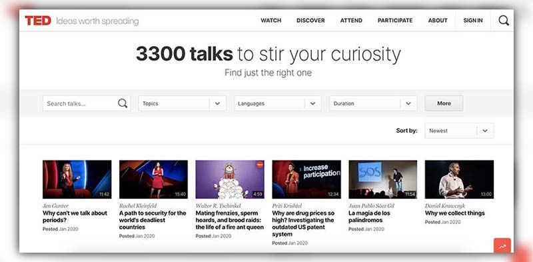Open 'Why we collect things' title
The height and width of the screenshot is (262, 533).
click(x=455, y=213)
